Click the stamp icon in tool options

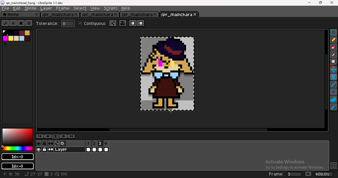[x=123, y=23]
